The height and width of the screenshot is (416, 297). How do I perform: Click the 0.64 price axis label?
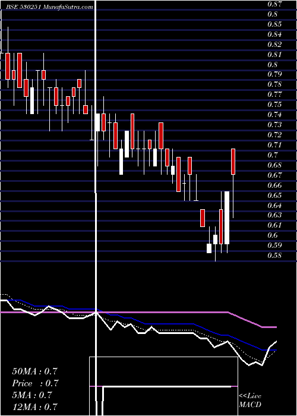[274, 206]
